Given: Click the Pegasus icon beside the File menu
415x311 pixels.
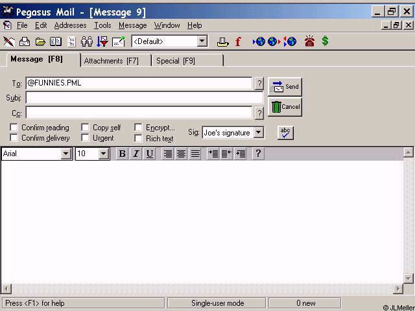Looking at the screenshot, I should pos(7,25).
